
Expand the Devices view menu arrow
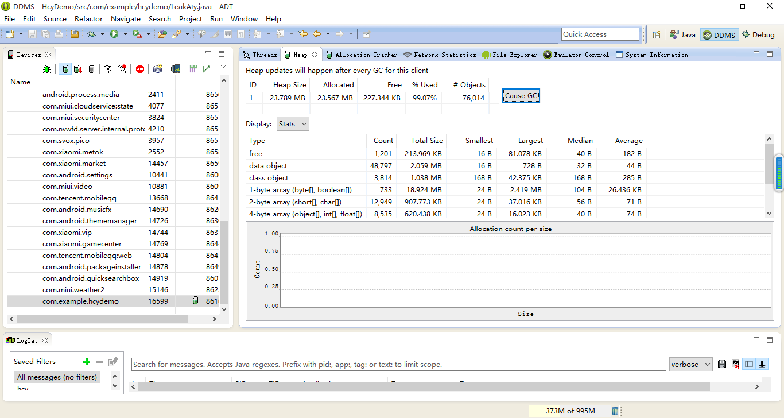click(223, 67)
